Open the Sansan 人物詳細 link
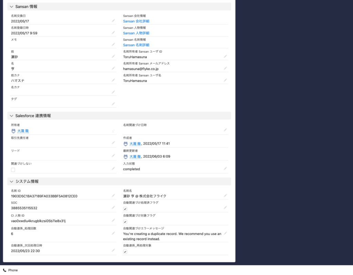This screenshot has width=353, height=275. [136, 33]
